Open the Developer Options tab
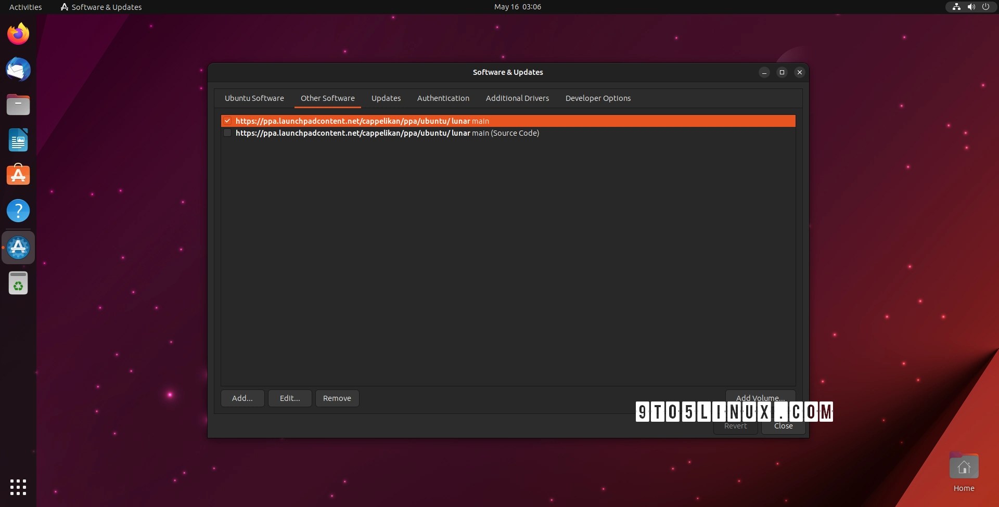Screen dimensions: 999x507 click(x=598, y=98)
